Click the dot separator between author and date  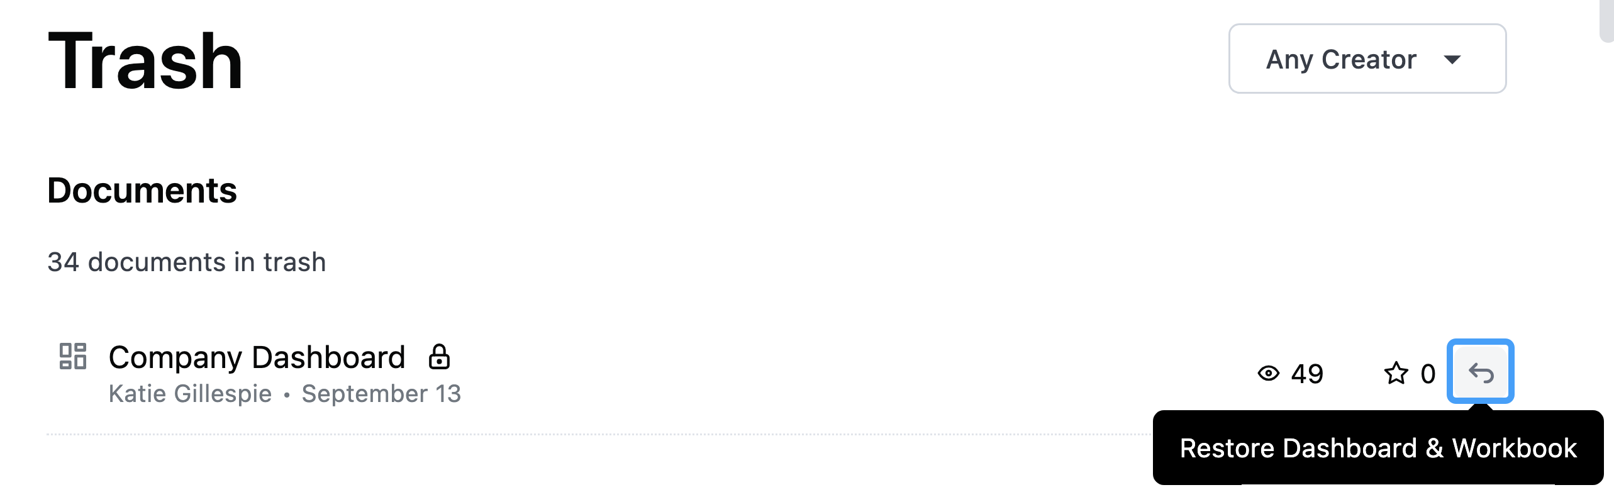point(287,394)
